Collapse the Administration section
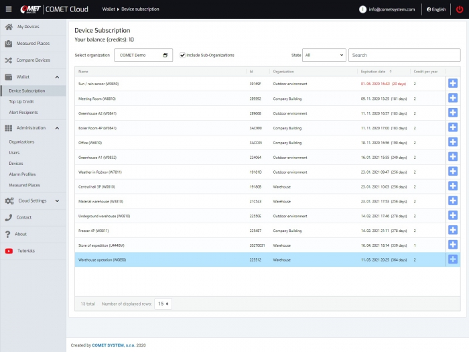The image size is (469, 352). pos(57,128)
